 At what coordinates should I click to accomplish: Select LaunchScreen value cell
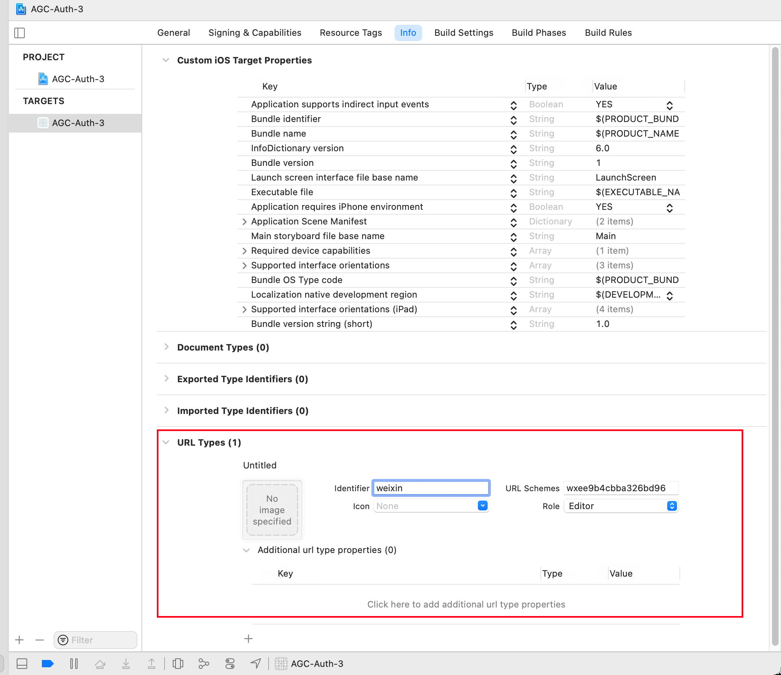point(626,178)
